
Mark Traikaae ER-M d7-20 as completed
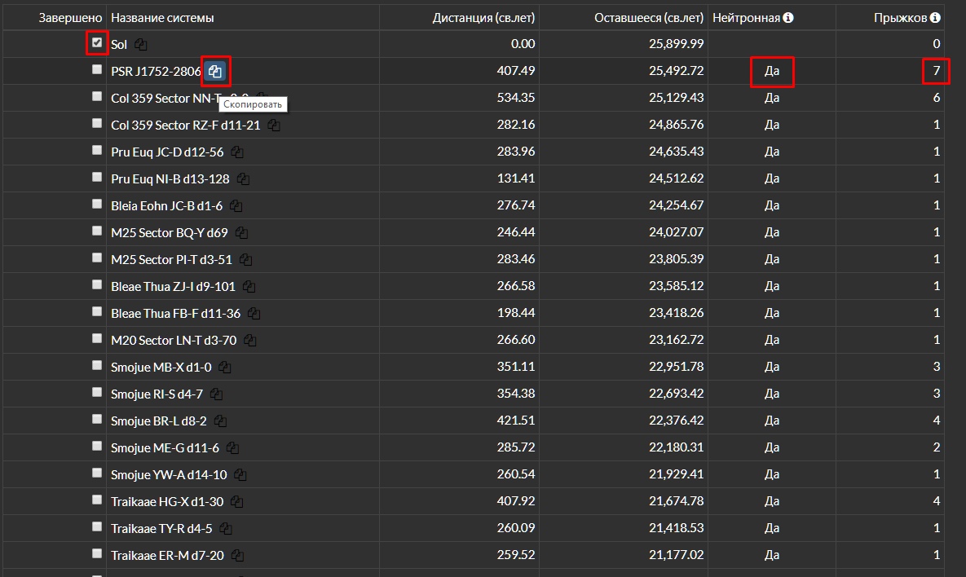tap(97, 553)
